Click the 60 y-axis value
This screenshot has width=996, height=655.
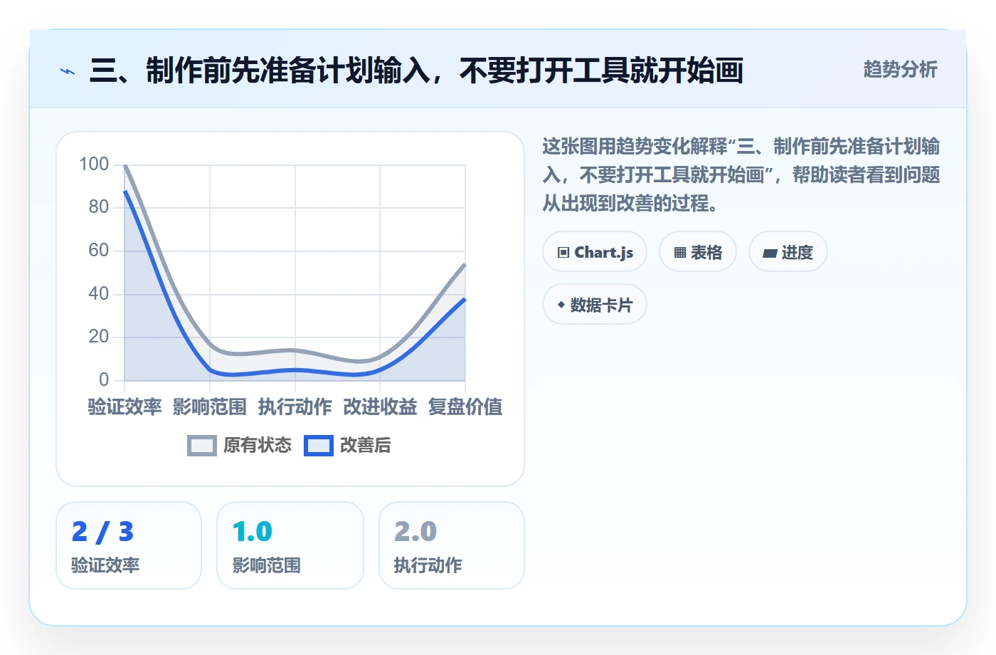[99, 251]
